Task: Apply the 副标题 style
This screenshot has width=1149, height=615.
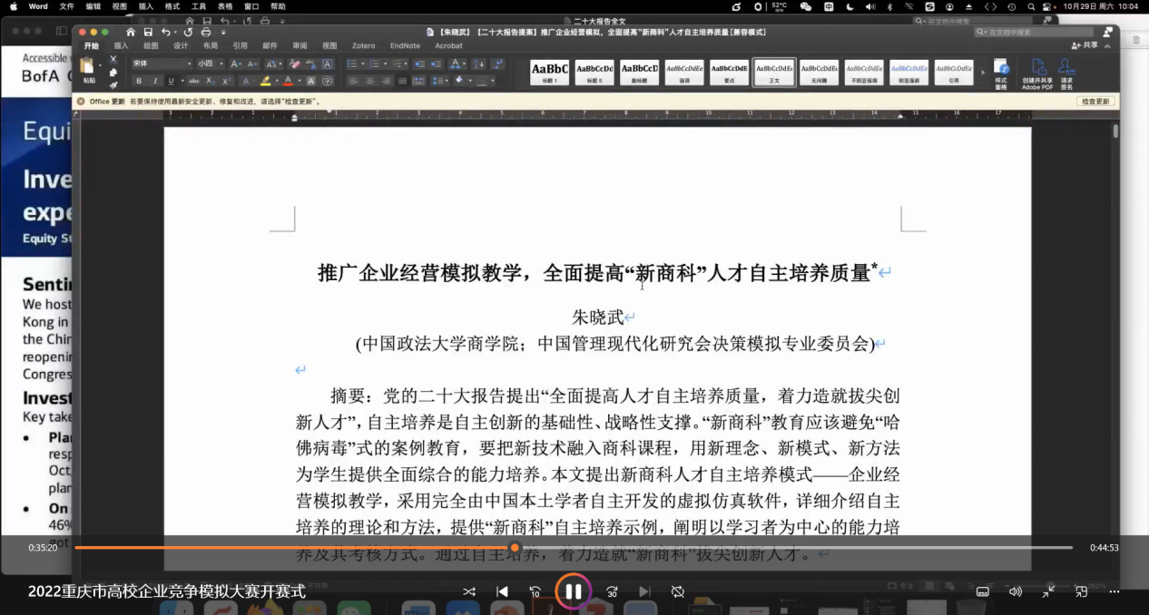Action: pyautogui.click(x=640, y=73)
